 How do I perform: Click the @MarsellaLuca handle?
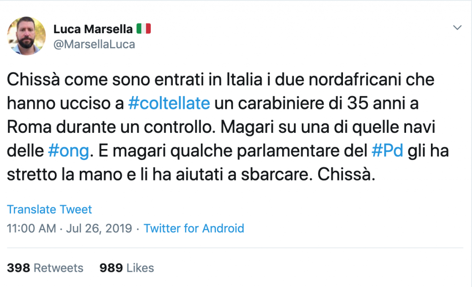point(94,44)
